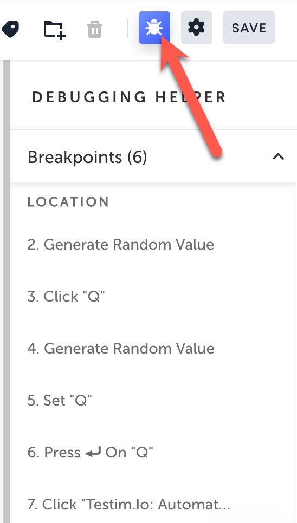Open settings via the gear icon
Viewport: 297px width, 523px height.
coord(197,28)
